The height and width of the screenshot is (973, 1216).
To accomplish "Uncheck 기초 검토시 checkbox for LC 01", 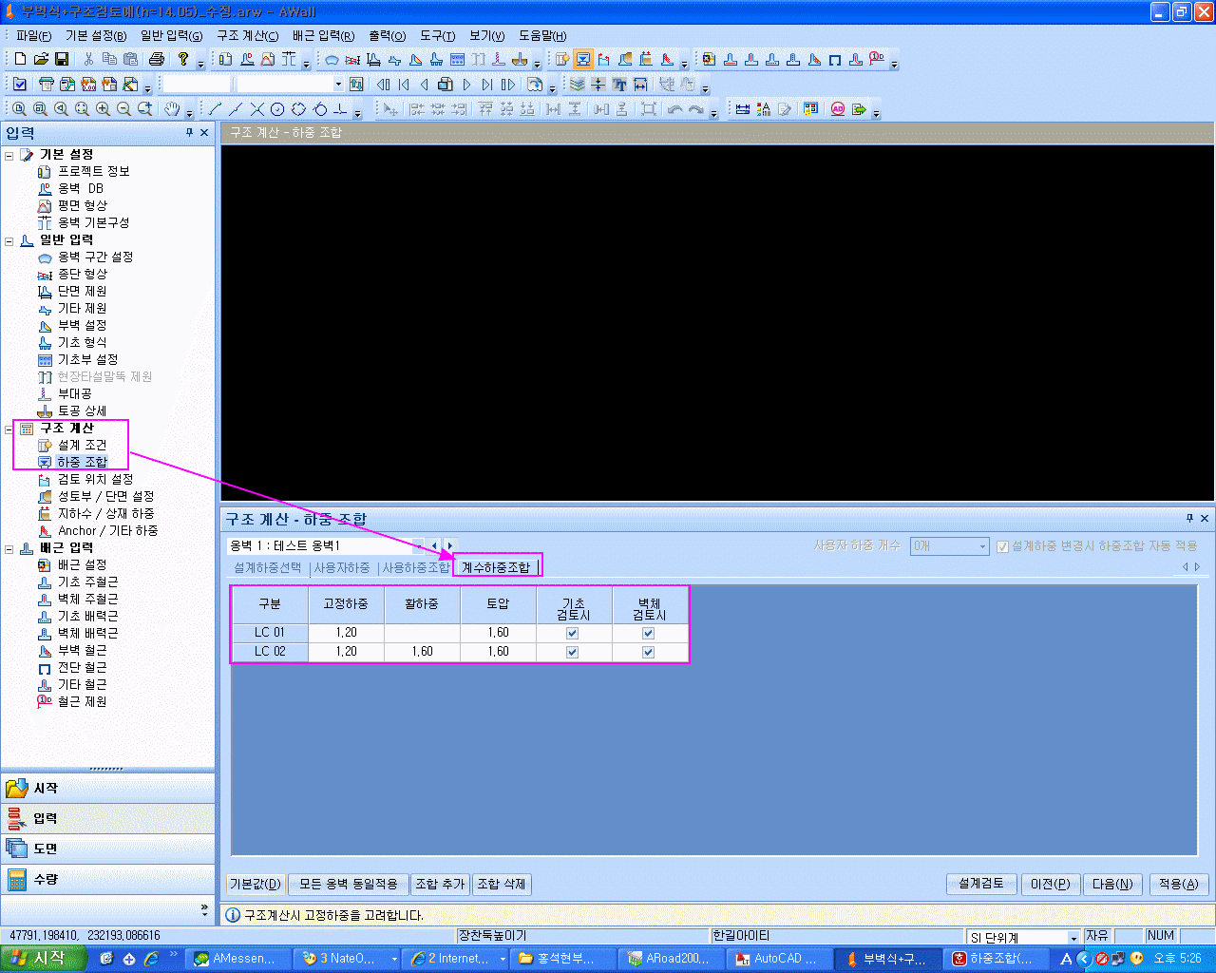I will click(572, 633).
